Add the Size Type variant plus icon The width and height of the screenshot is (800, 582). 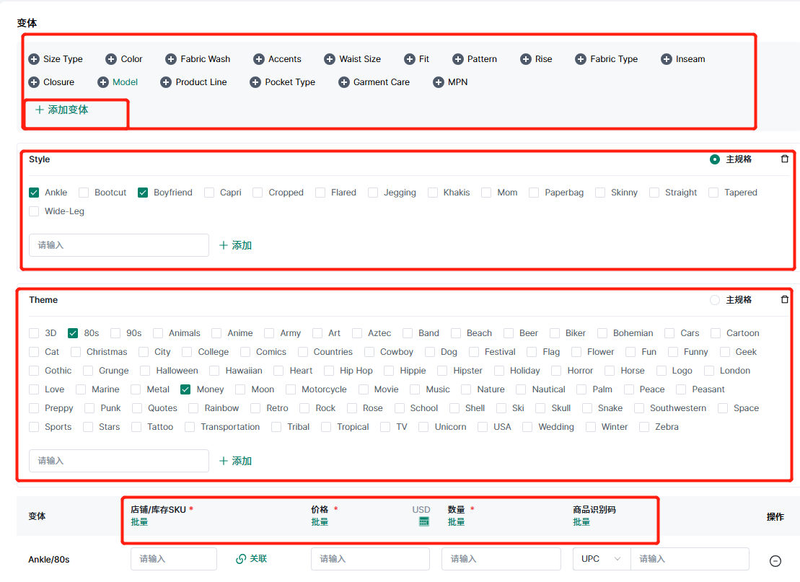(34, 59)
